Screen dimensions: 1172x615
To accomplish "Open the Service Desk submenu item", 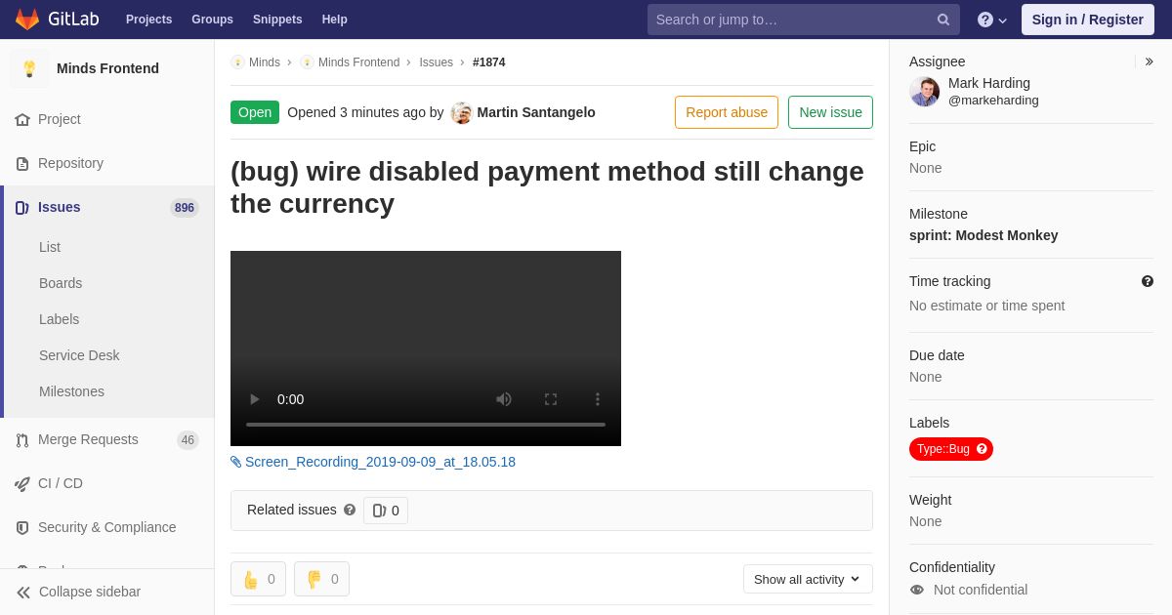I will click(79, 355).
